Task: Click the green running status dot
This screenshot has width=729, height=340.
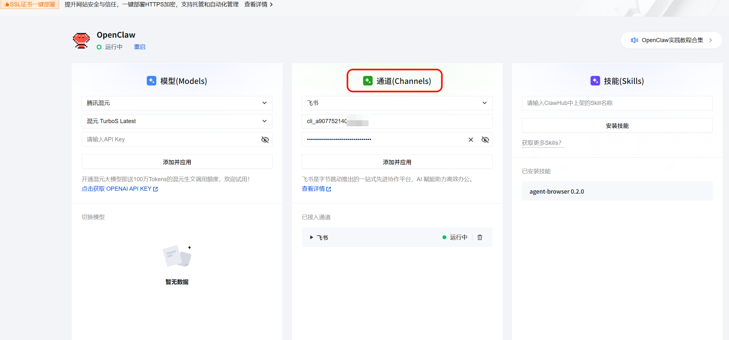Action: 99,47
